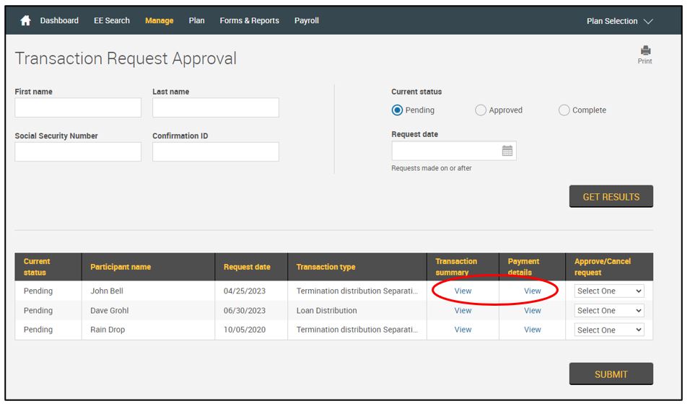690x406 pixels.
Task: Click the Confirmation ID text box
Action: tap(215, 152)
